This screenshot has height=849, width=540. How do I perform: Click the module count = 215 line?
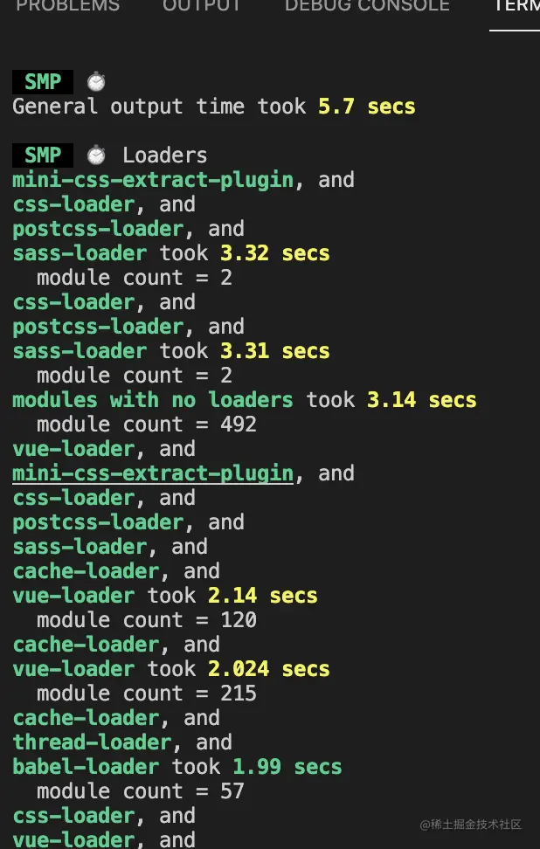click(147, 694)
